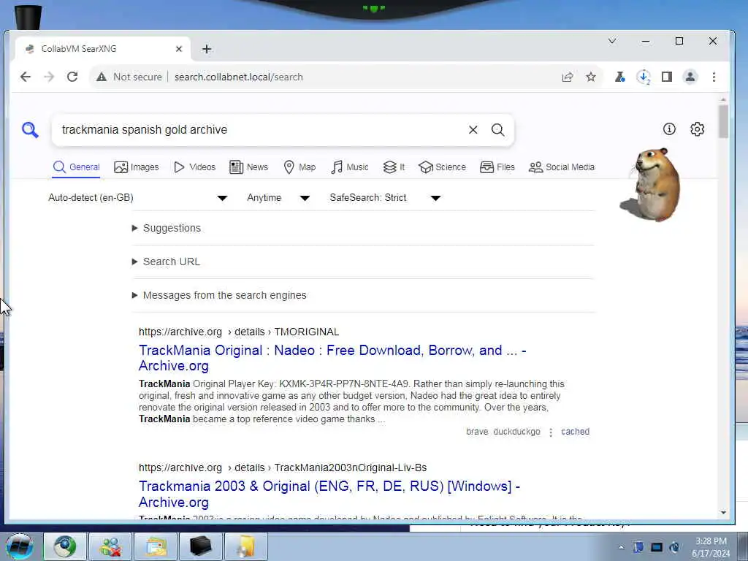This screenshot has width=748, height=561.
Task: Expand Messages from the search engines
Action: point(219,295)
